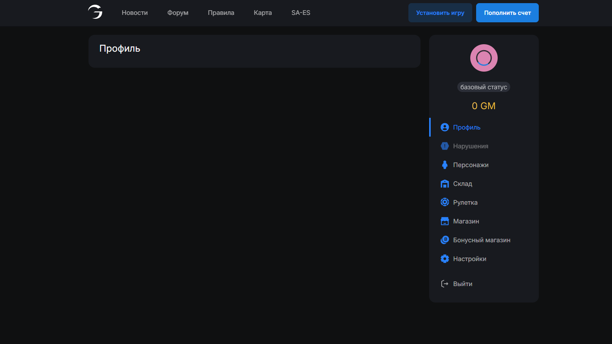Click the 0 GM balance amount
This screenshot has height=344, width=612.
point(484,106)
